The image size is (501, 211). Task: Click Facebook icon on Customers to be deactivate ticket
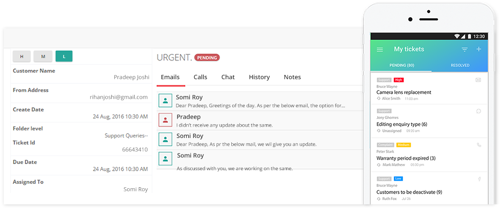[x=479, y=179]
